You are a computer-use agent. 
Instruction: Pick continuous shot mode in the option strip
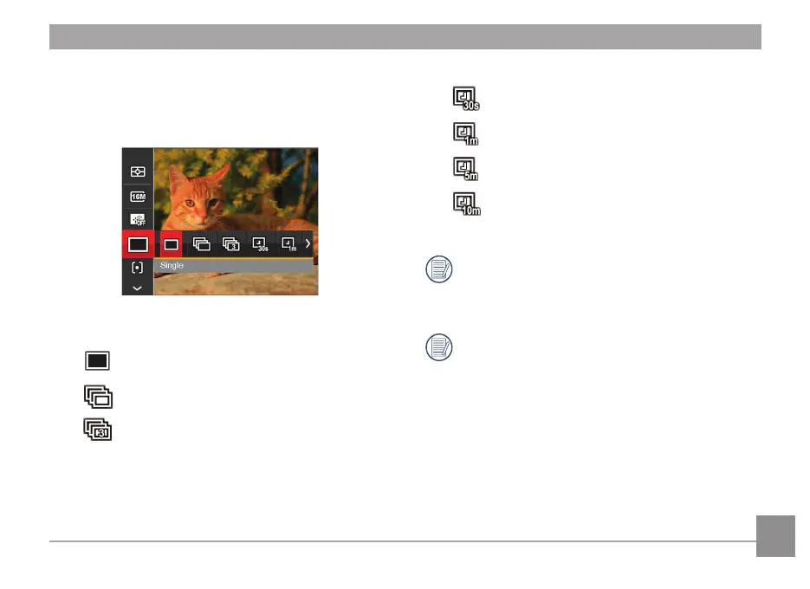click(x=202, y=244)
